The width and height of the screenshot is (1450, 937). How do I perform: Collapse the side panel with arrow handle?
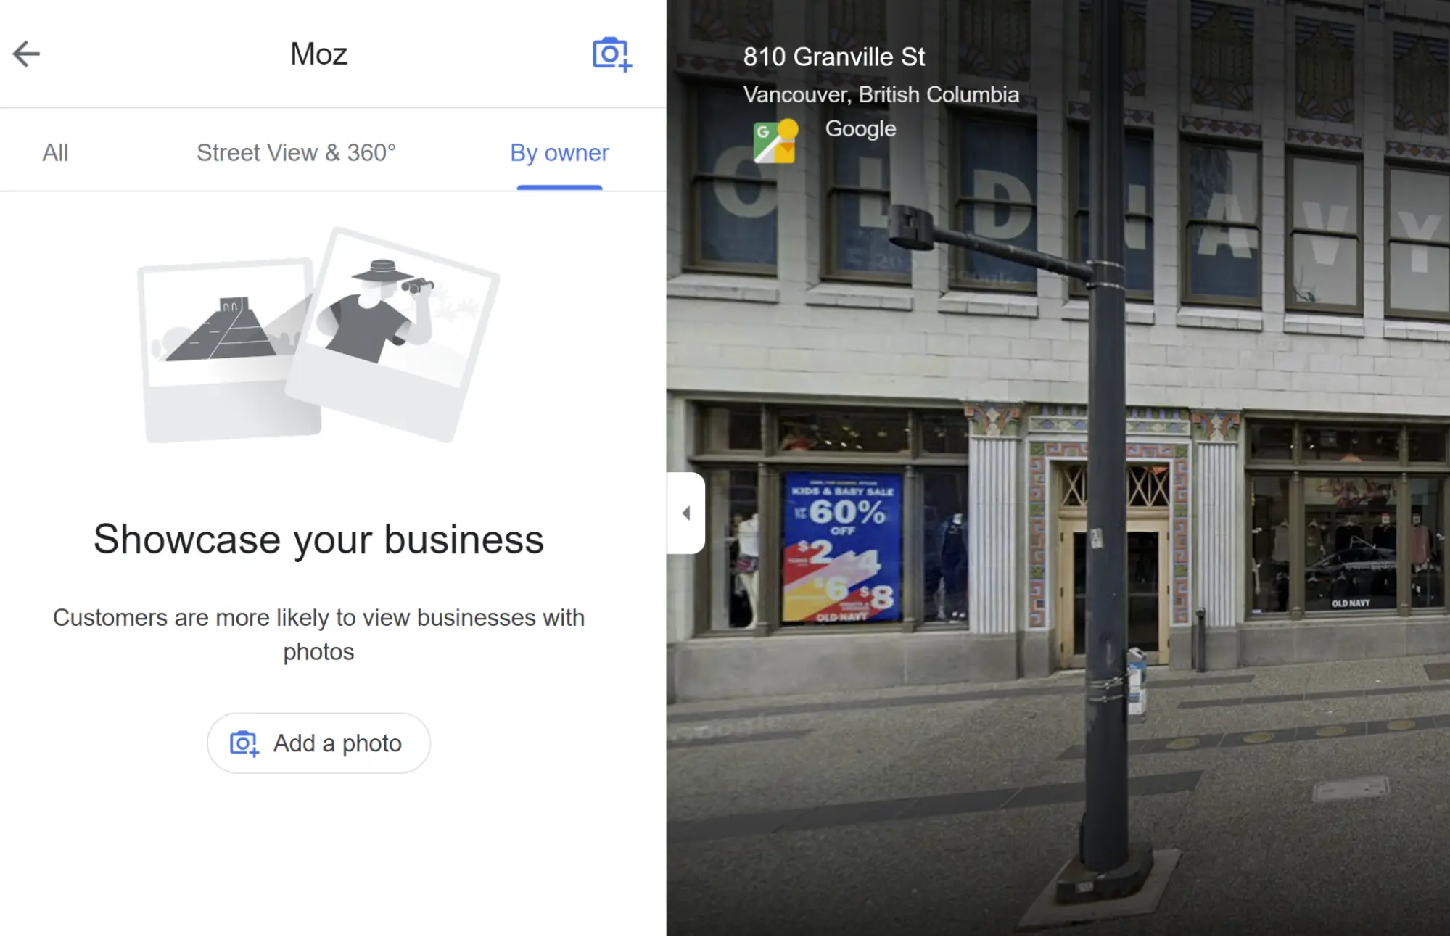[686, 513]
